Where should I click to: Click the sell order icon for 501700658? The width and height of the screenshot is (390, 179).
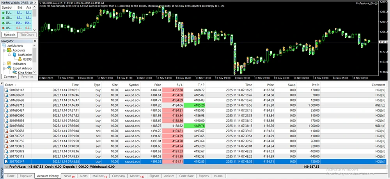pyautogui.click(x=6, y=131)
